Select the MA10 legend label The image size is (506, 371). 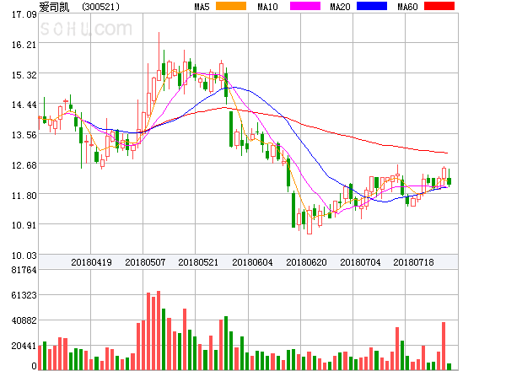[267, 7]
